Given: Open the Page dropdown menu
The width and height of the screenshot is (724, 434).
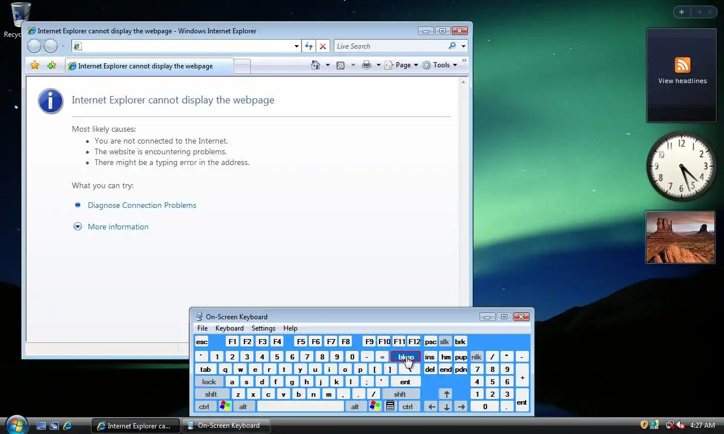Looking at the screenshot, I should pyautogui.click(x=402, y=65).
